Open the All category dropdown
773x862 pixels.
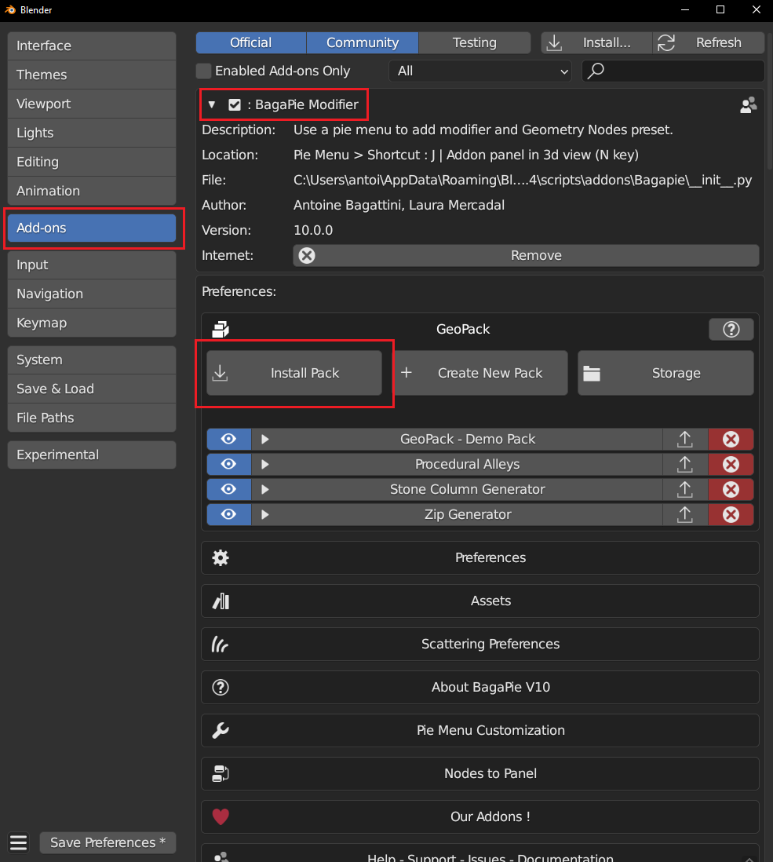(x=480, y=71)
